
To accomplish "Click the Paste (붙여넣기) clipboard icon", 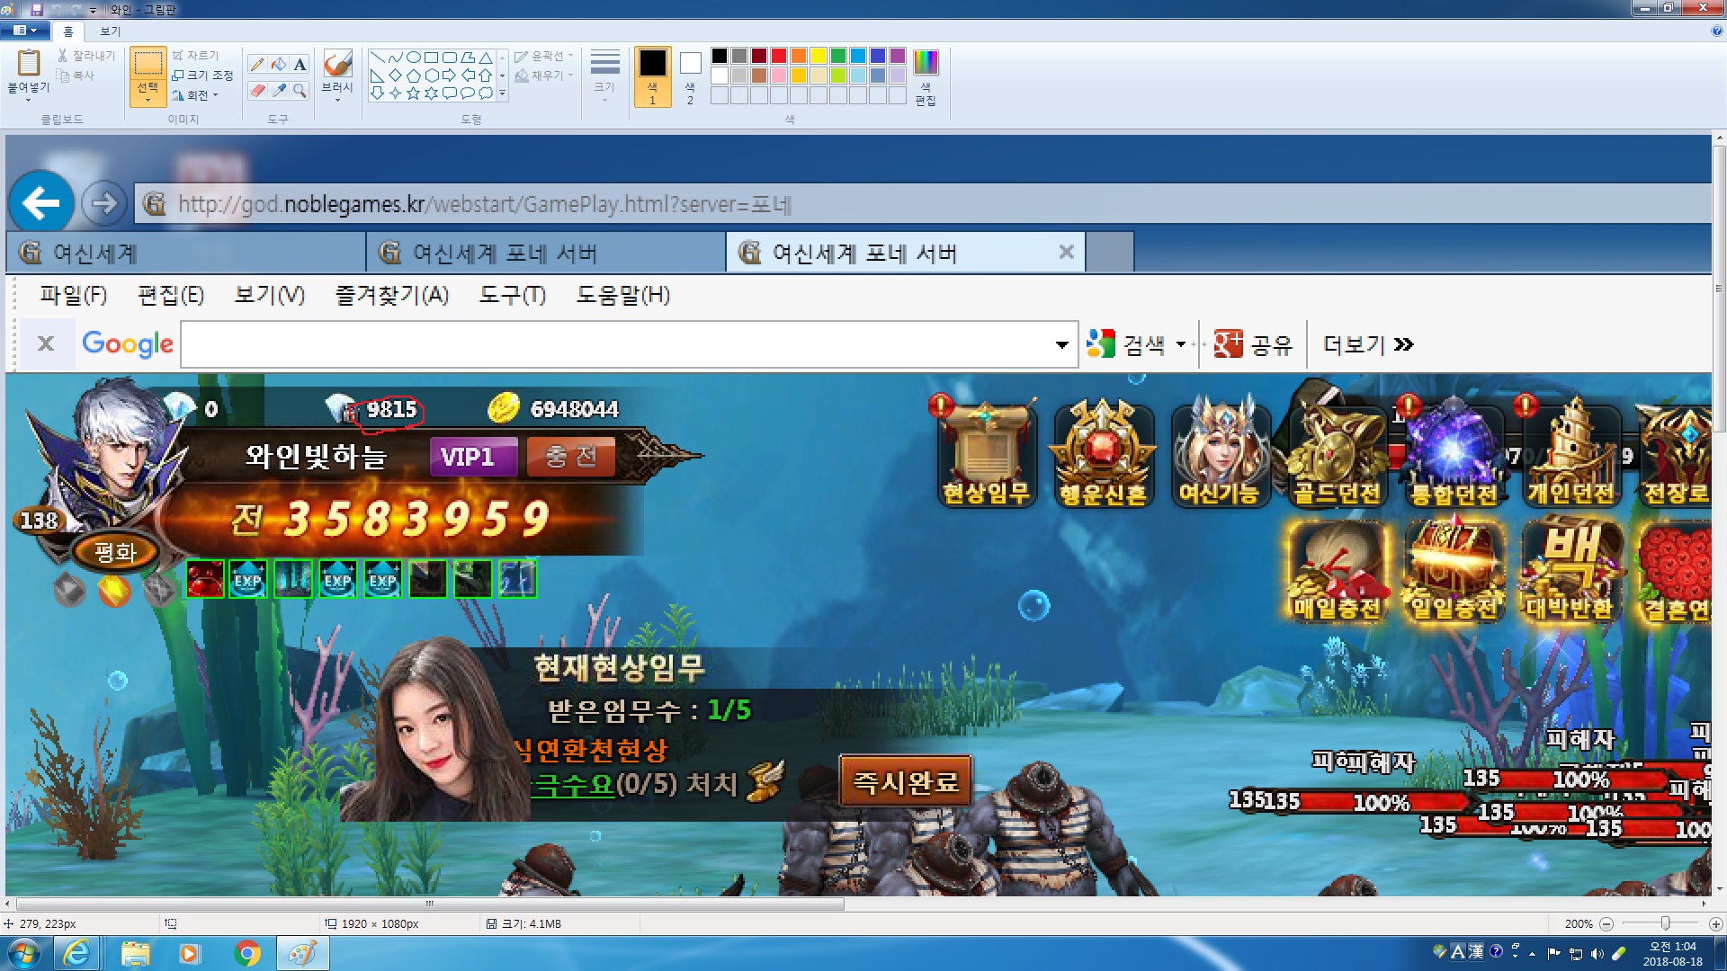I will tap(29, 63).
